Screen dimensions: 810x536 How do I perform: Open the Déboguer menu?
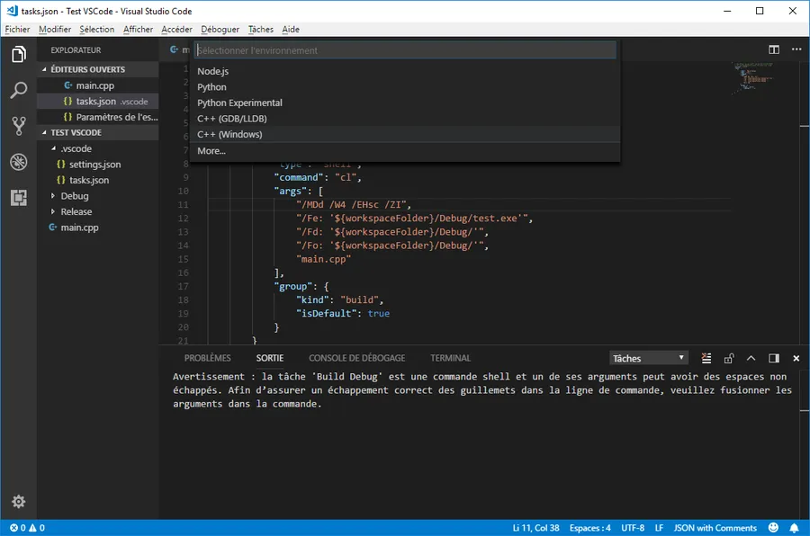220,30
